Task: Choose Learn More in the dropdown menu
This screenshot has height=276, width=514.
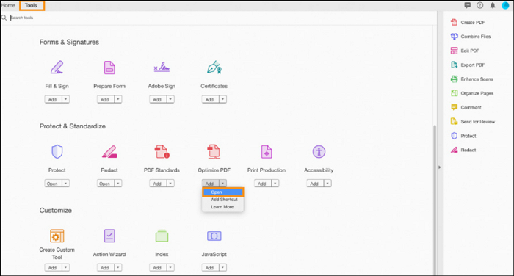Action: click(222, 207)
